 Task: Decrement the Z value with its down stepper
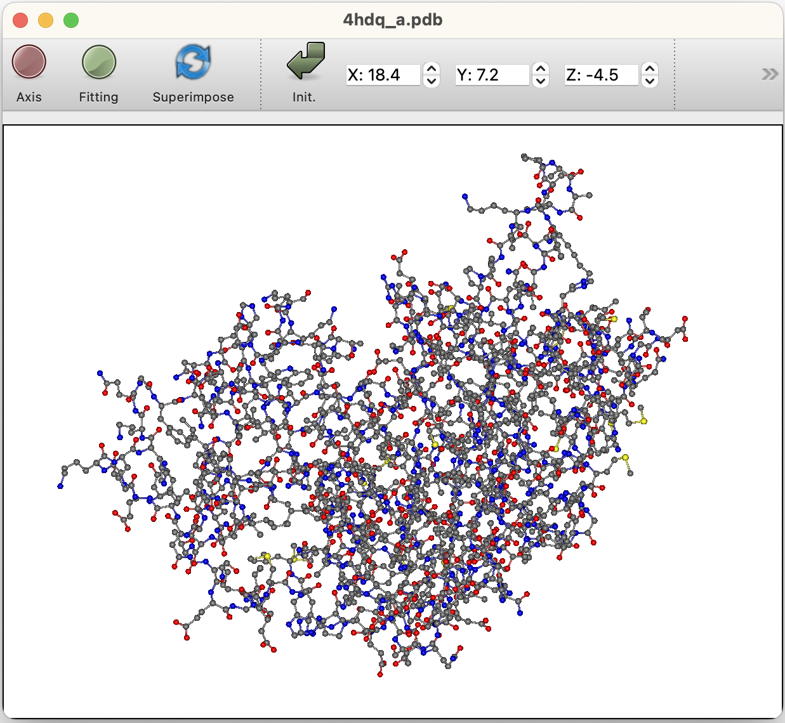(x=650, y=80)
